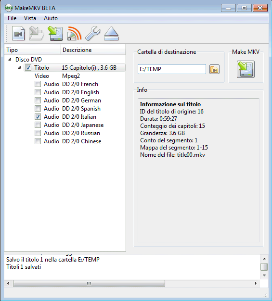Screen dimensions: 272x301
Task: Click the MakeMKV logo in title bar
Action: (x=9, y=8)
